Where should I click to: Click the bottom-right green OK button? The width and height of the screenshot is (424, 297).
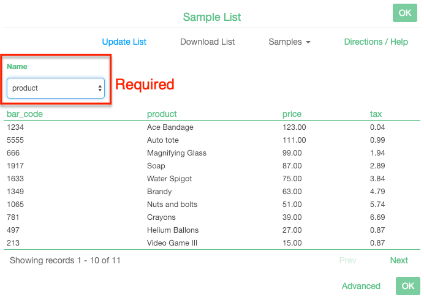[407, 286]
